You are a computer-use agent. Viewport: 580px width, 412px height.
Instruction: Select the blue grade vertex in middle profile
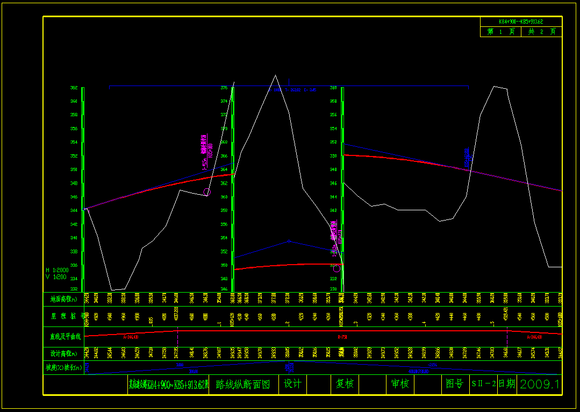tap(289, 241)
